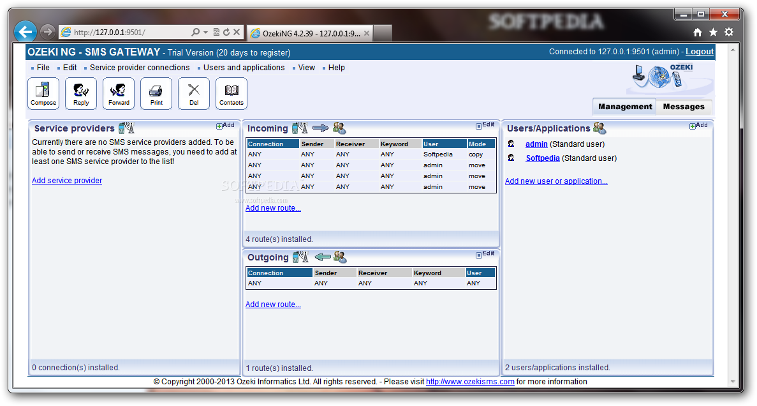Click Incoming table Connection header
The image size is (757, 406).
point(273,144)
